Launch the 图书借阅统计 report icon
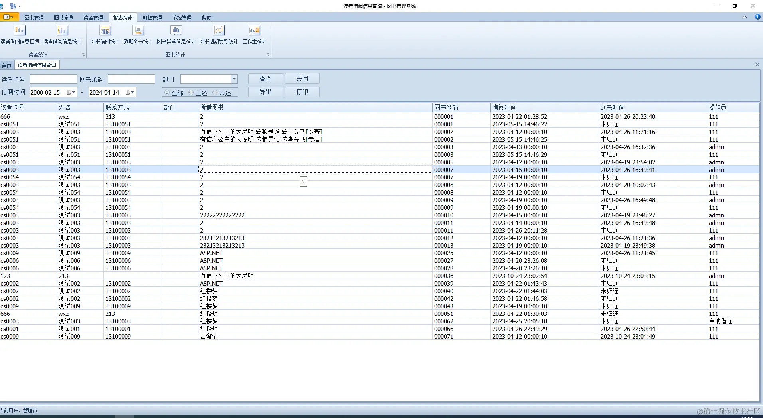This screenshot has height=418, width=763. point(105,34)
